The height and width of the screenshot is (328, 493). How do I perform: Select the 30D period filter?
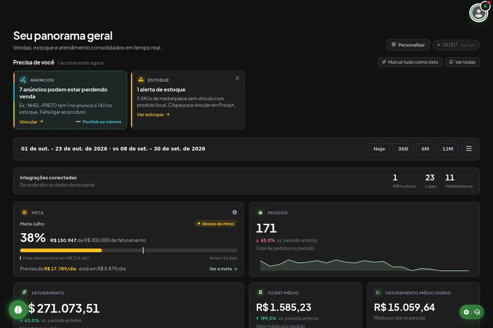[x=403, y=149]
